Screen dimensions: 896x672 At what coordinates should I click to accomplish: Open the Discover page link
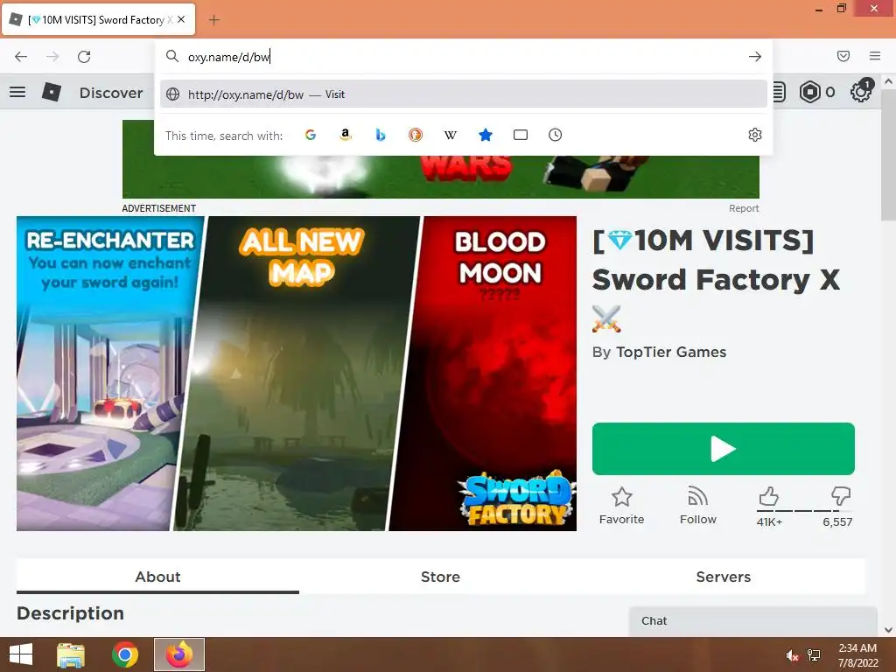coord(111,93)
